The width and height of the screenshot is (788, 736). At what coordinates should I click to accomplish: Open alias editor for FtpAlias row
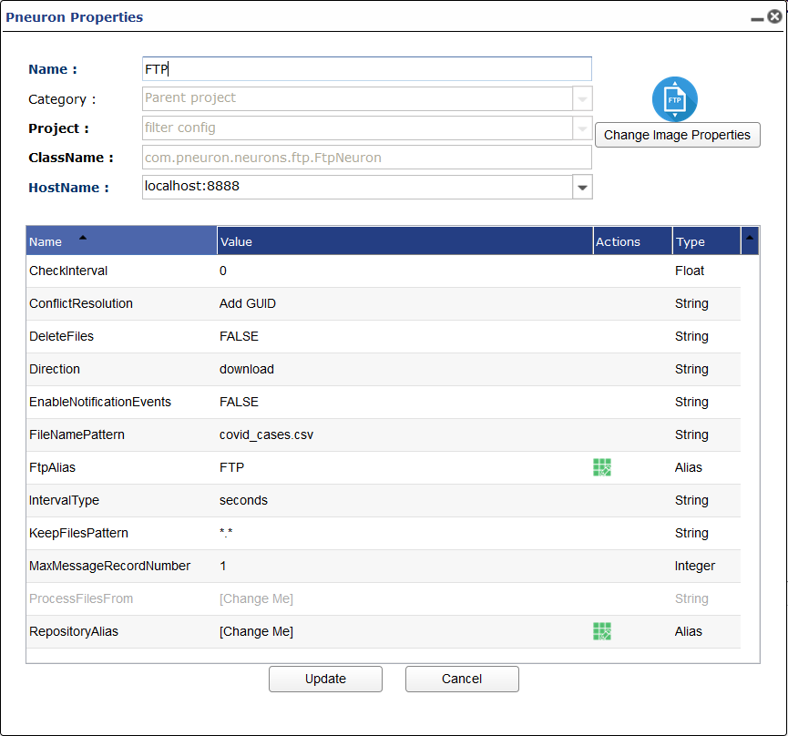click(x=601, y=467)
